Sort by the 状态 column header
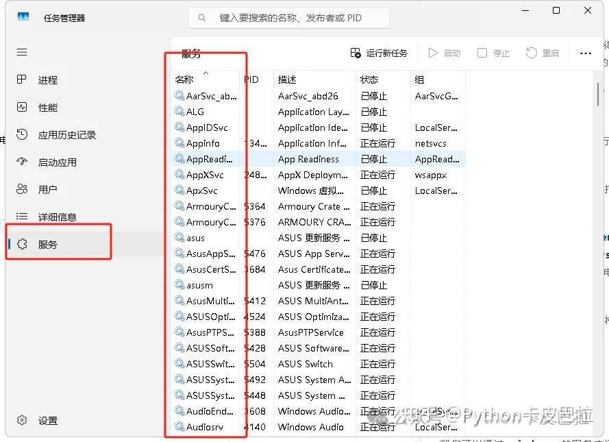Viewport: 609px width, 442px height. click(369, 79)
